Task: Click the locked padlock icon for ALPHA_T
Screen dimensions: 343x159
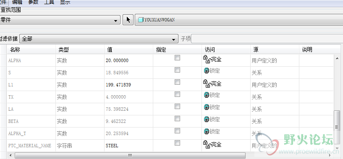Action: 206,131
